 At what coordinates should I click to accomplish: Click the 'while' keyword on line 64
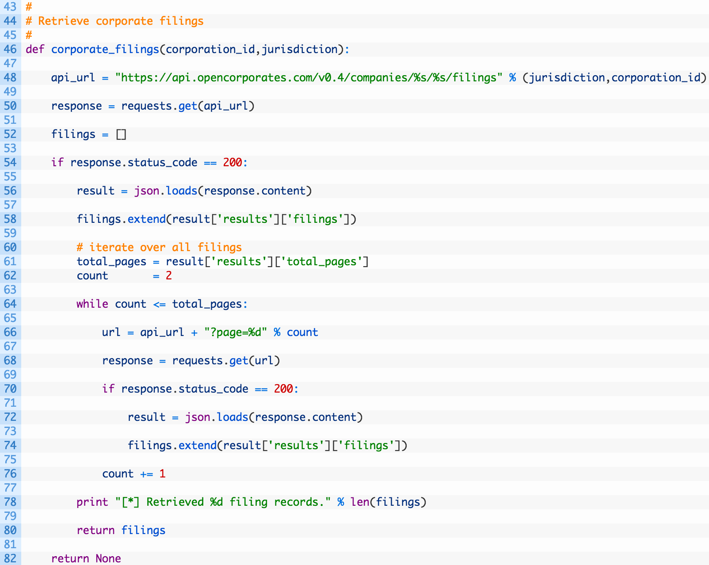pyautogui.click(x=92, y=304)
